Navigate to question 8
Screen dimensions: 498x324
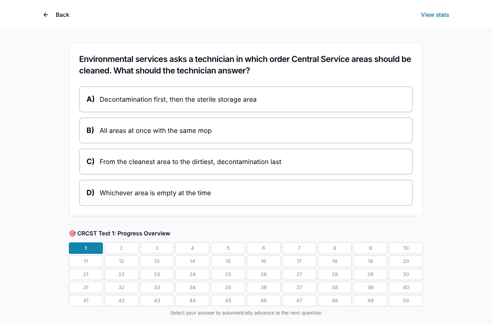335,248
